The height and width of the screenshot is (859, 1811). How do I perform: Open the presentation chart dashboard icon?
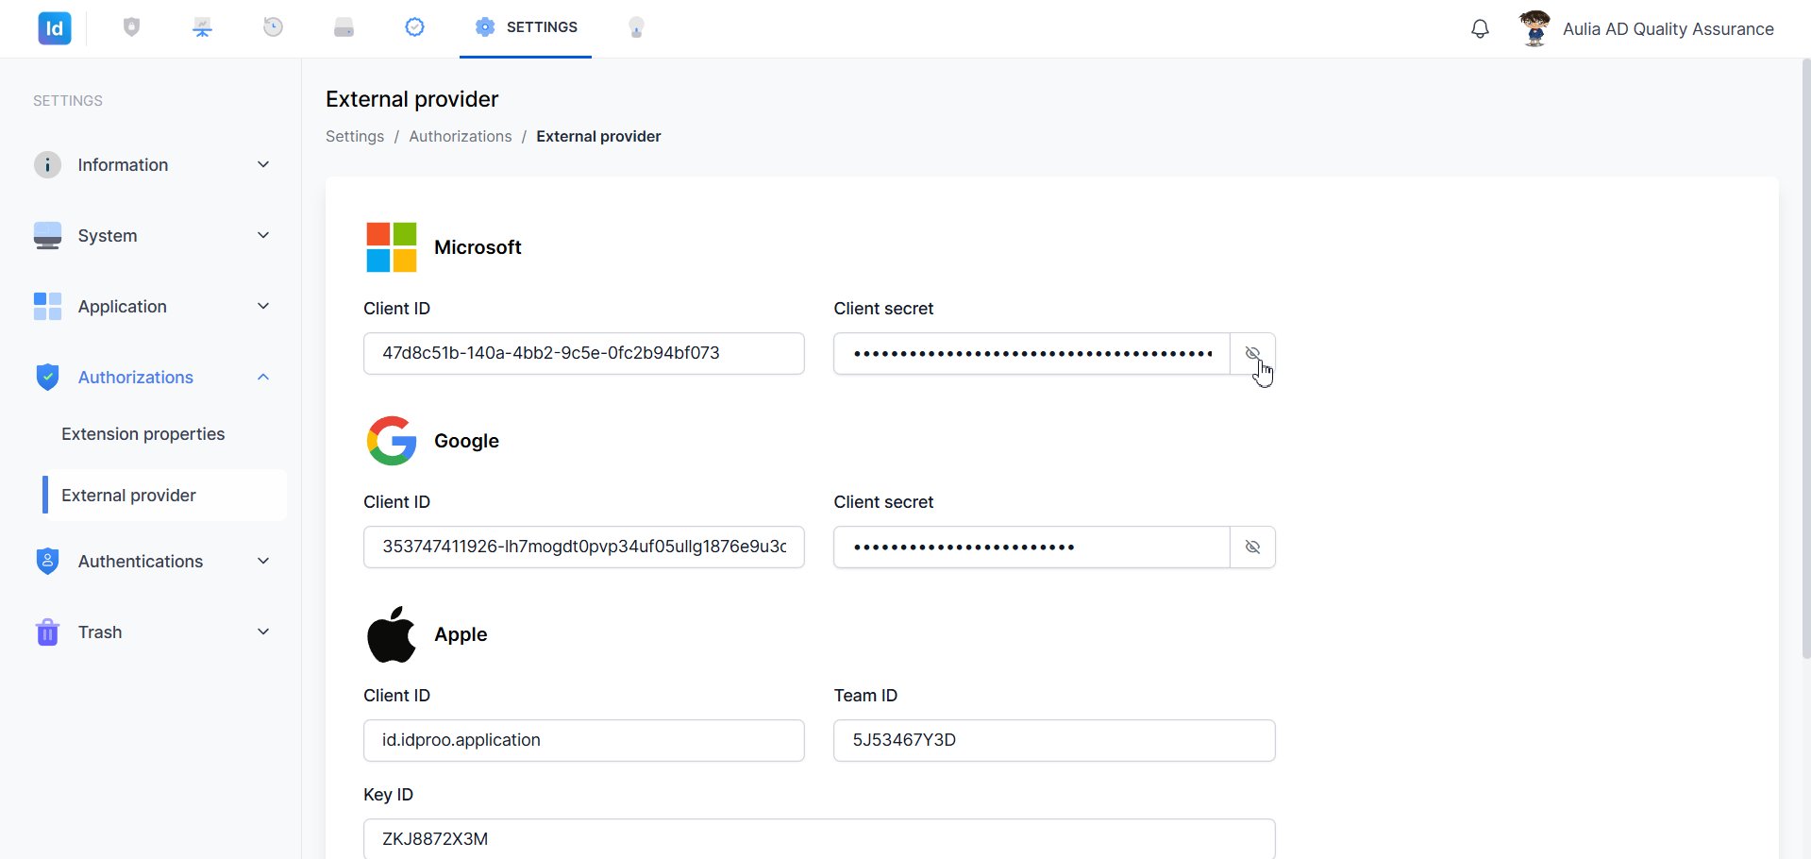(x=203, y=27)
